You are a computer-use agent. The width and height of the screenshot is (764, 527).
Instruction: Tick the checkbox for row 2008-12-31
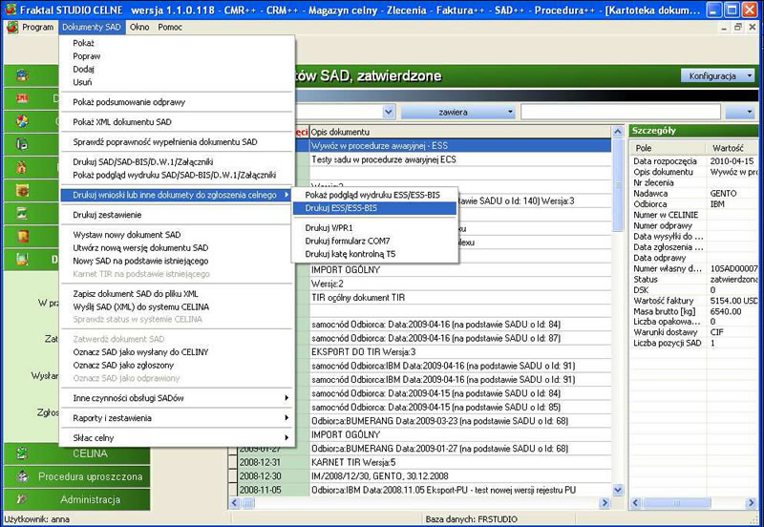(x=233, y=462)
